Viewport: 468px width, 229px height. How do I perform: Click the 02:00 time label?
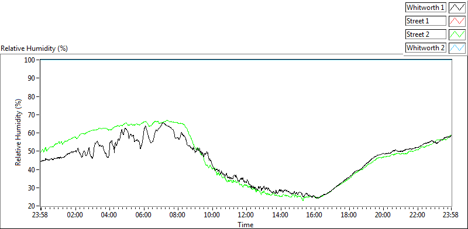pos(75,215)
